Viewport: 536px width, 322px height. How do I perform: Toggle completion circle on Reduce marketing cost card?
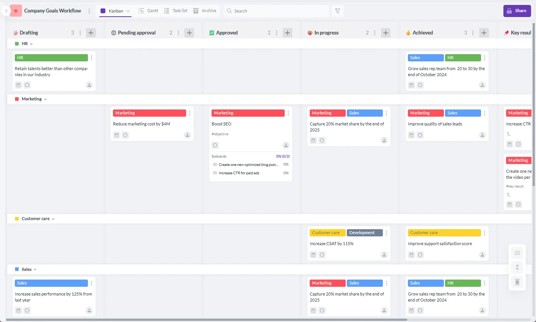point(125,135)
